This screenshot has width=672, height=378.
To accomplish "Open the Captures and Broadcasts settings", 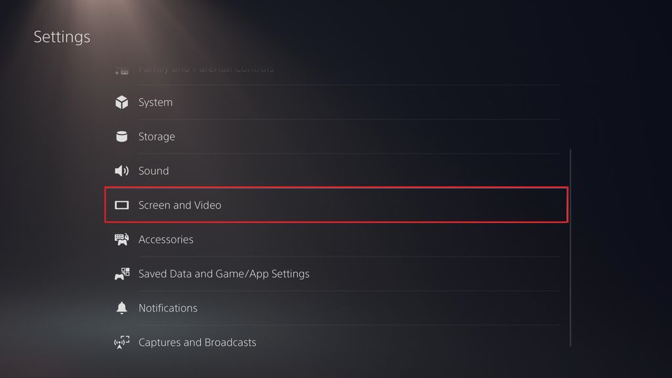I will 197,342.
